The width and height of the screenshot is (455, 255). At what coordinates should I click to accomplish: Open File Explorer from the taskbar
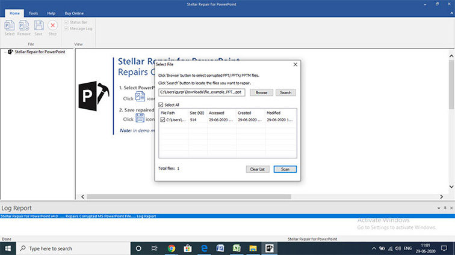coord(253,248)
